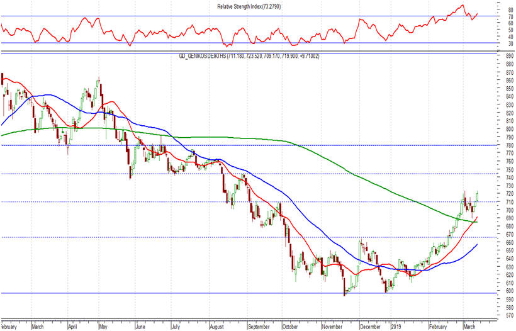Click the "650" price axis label
This screenshot has height=331, width=516.
pyautogui.click(x=510, y=250)
